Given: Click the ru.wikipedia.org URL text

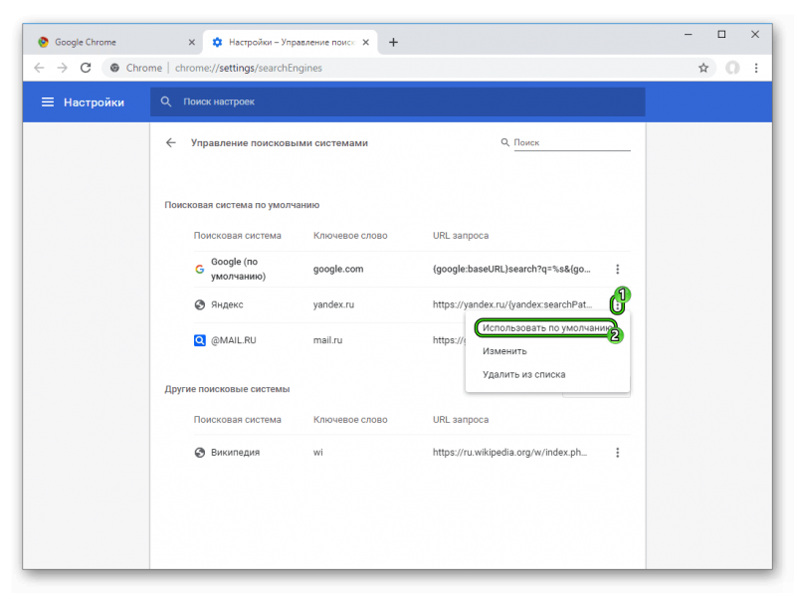Looking at the screenshot, I should 509,453.
